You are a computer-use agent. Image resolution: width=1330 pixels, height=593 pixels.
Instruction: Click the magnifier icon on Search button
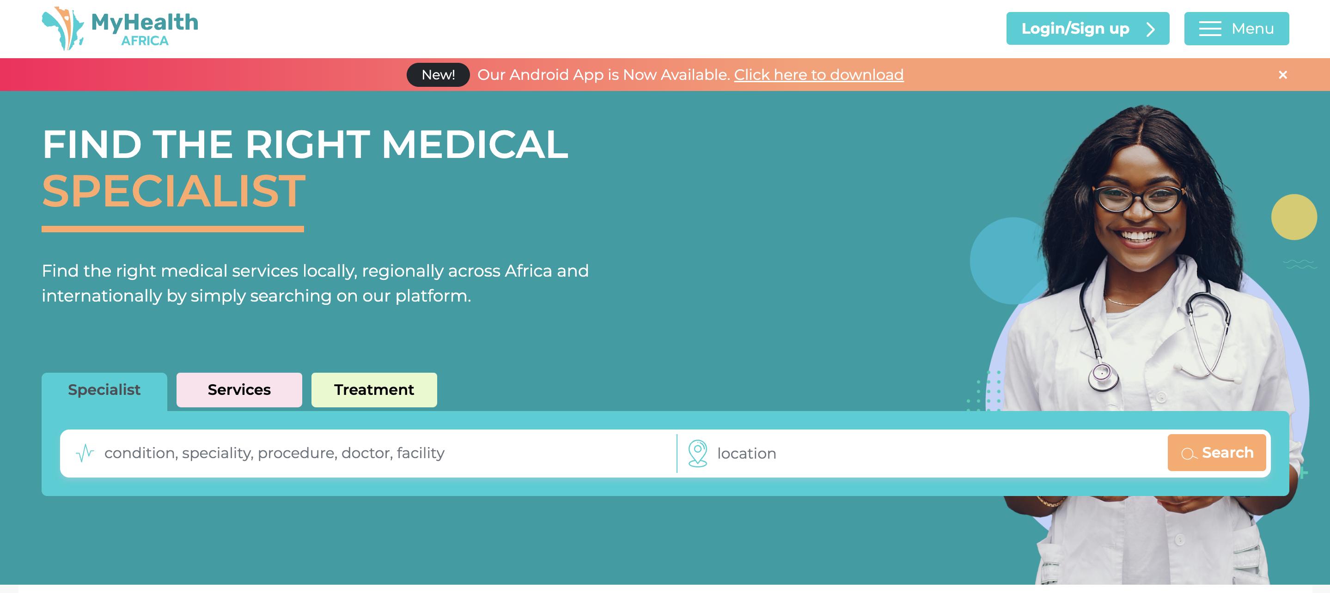[1189, 454]
